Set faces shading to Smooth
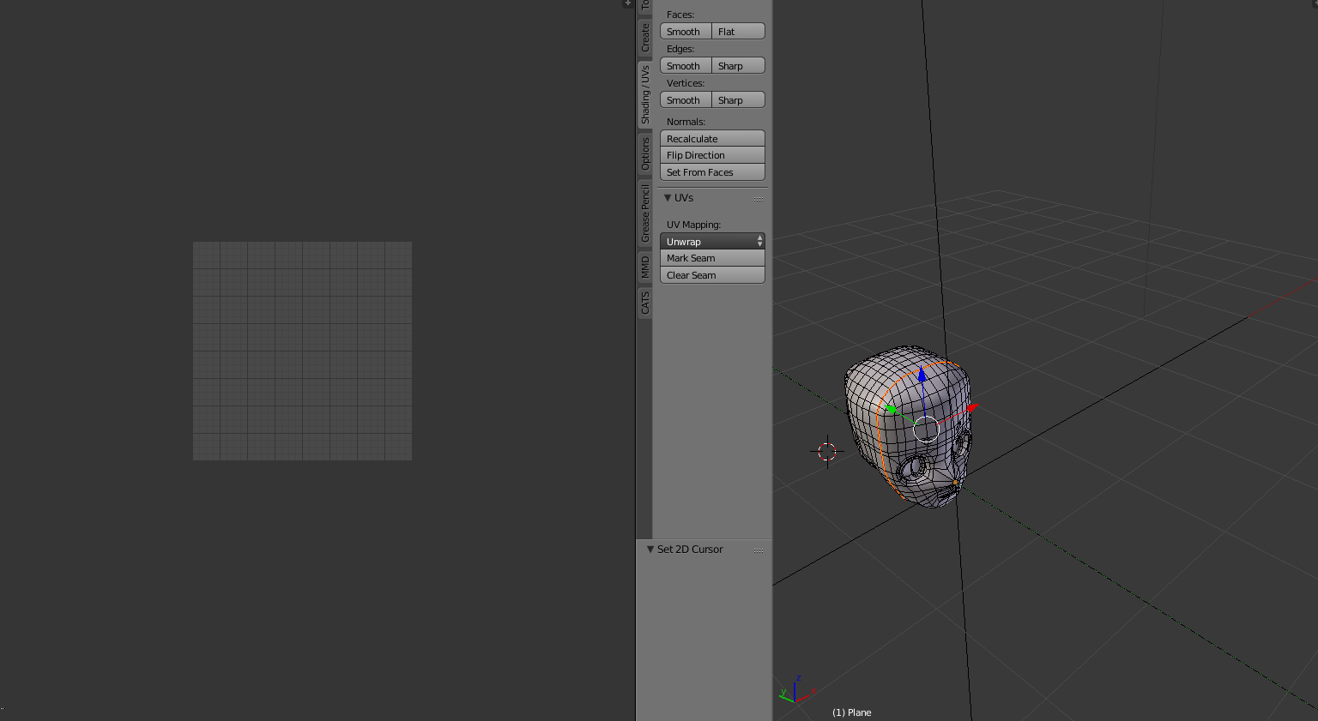Screen dimensions: 1318x721 [x=686, y=32]
